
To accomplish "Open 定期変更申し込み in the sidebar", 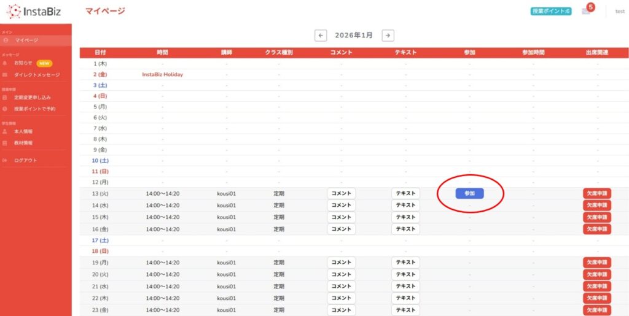I will pos(33,98).
